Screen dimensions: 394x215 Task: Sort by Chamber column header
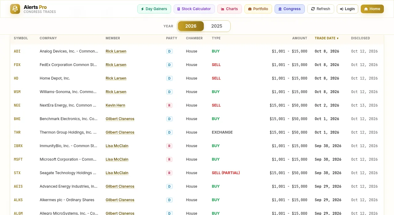pos(194,38)
